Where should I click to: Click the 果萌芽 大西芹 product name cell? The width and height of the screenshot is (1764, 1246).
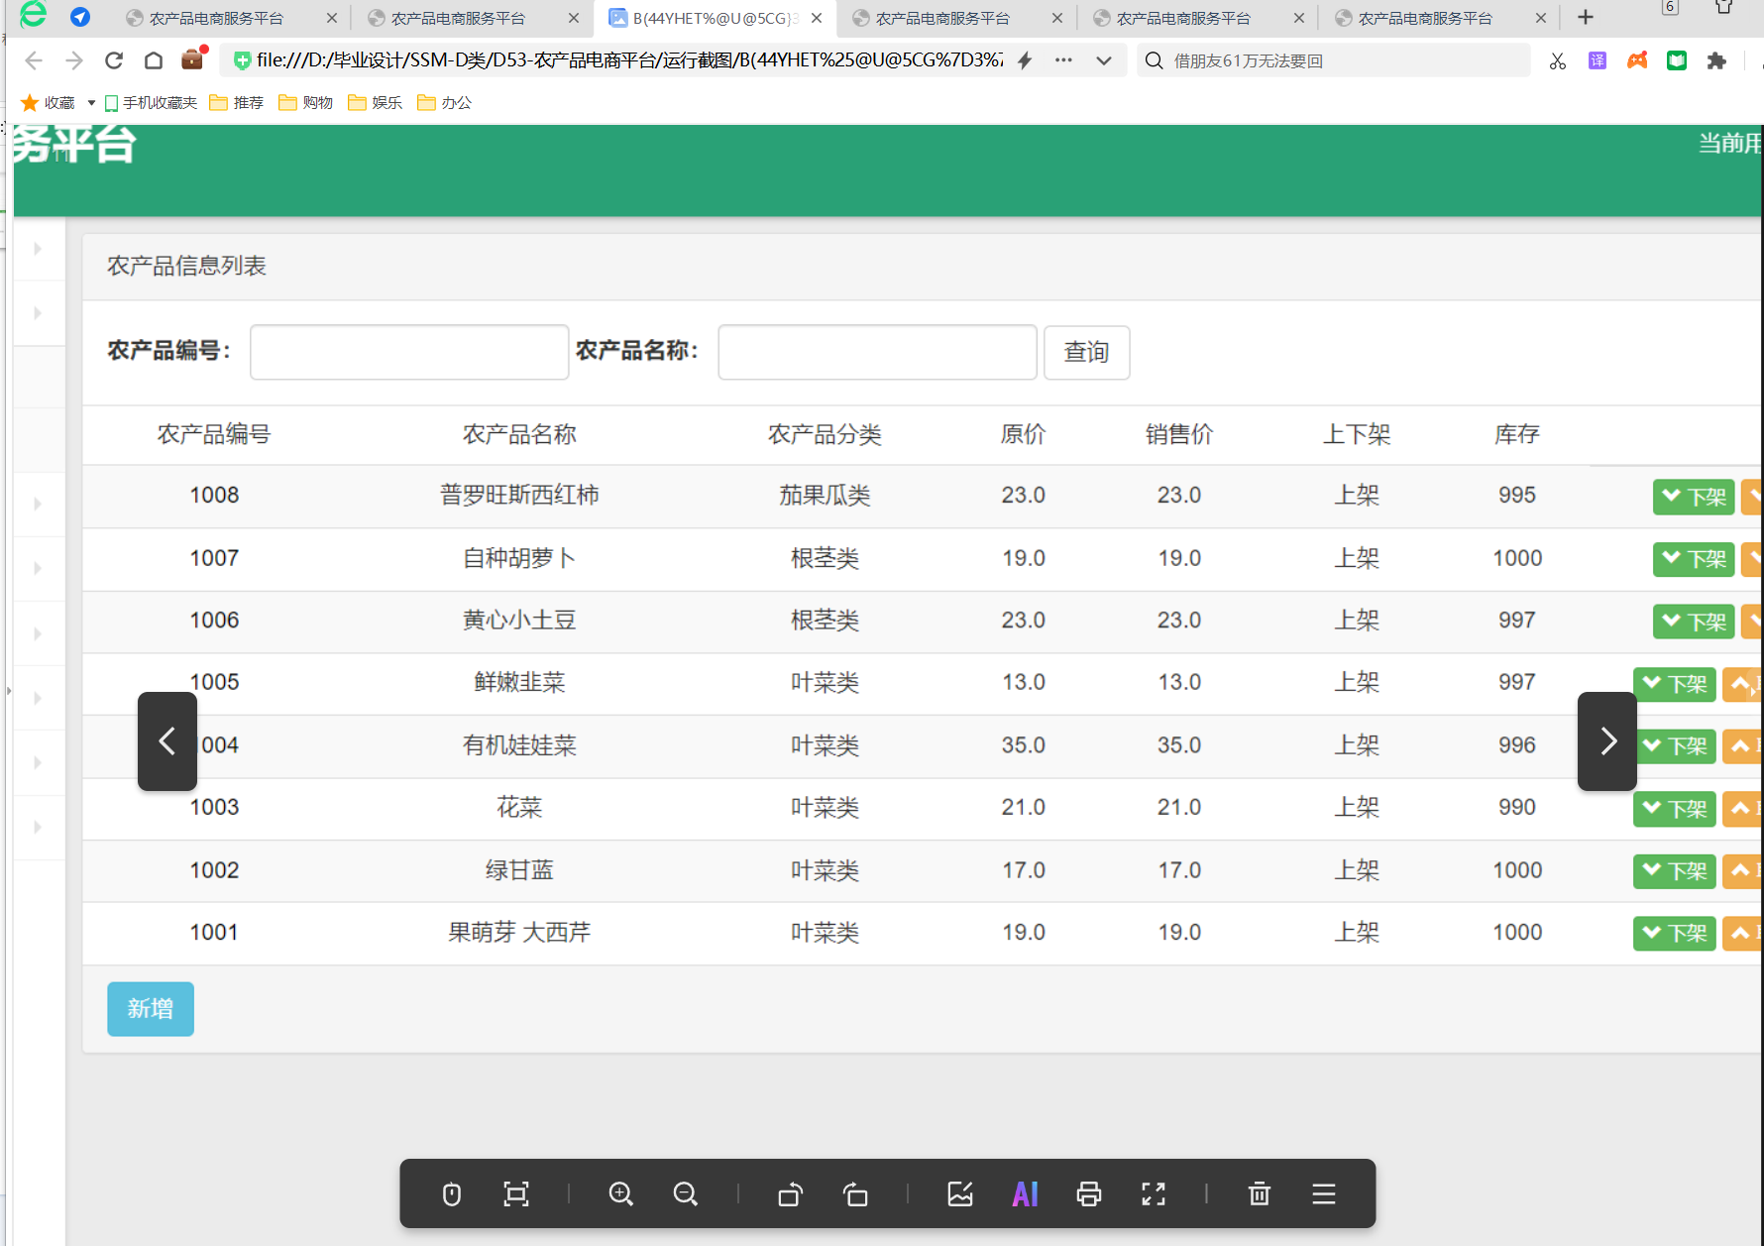coord(519,932)
